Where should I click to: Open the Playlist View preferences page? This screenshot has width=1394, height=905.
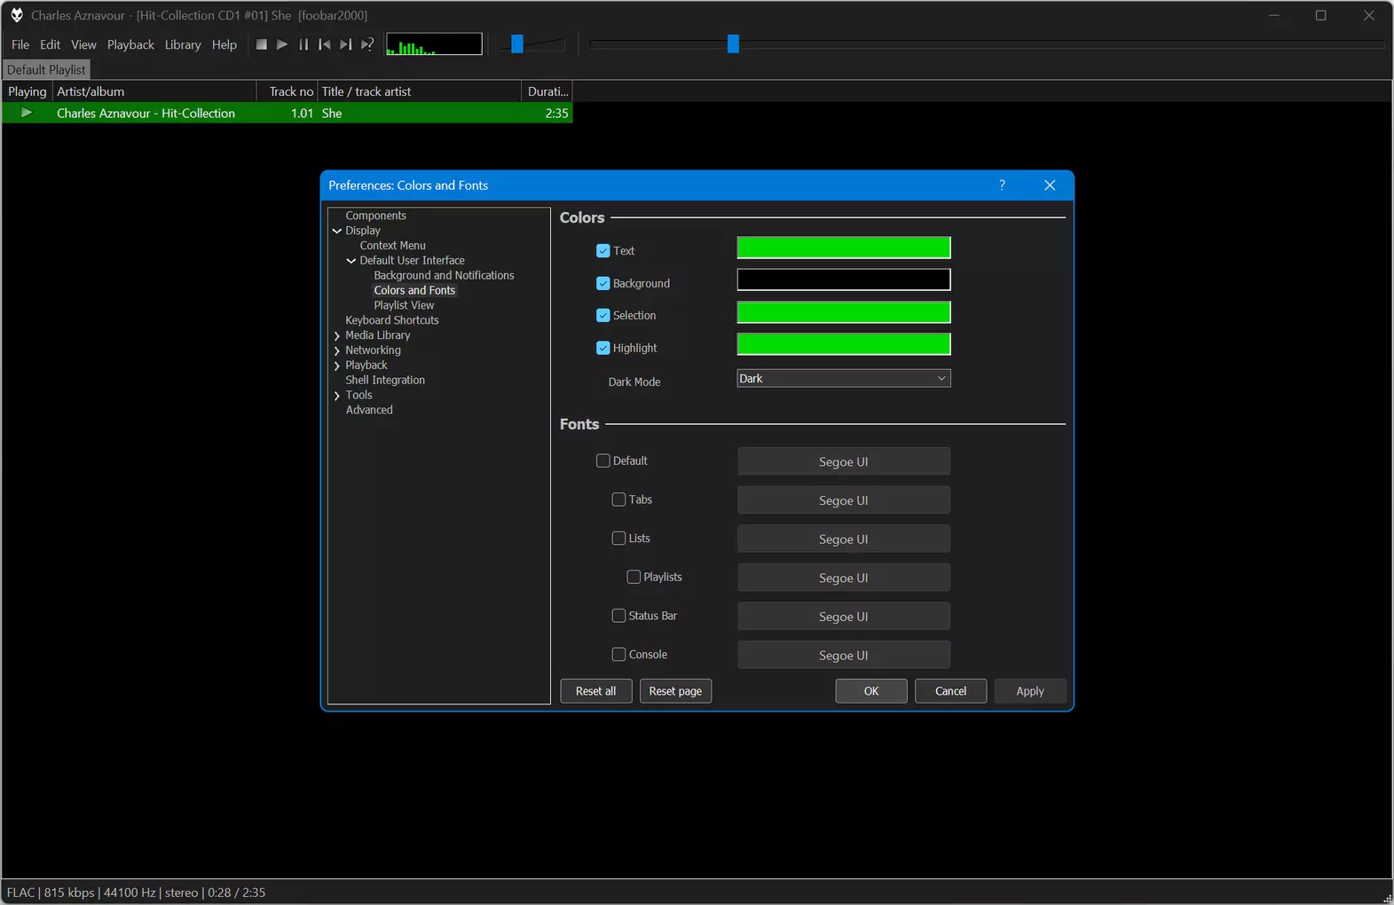[x=404, y=305]
